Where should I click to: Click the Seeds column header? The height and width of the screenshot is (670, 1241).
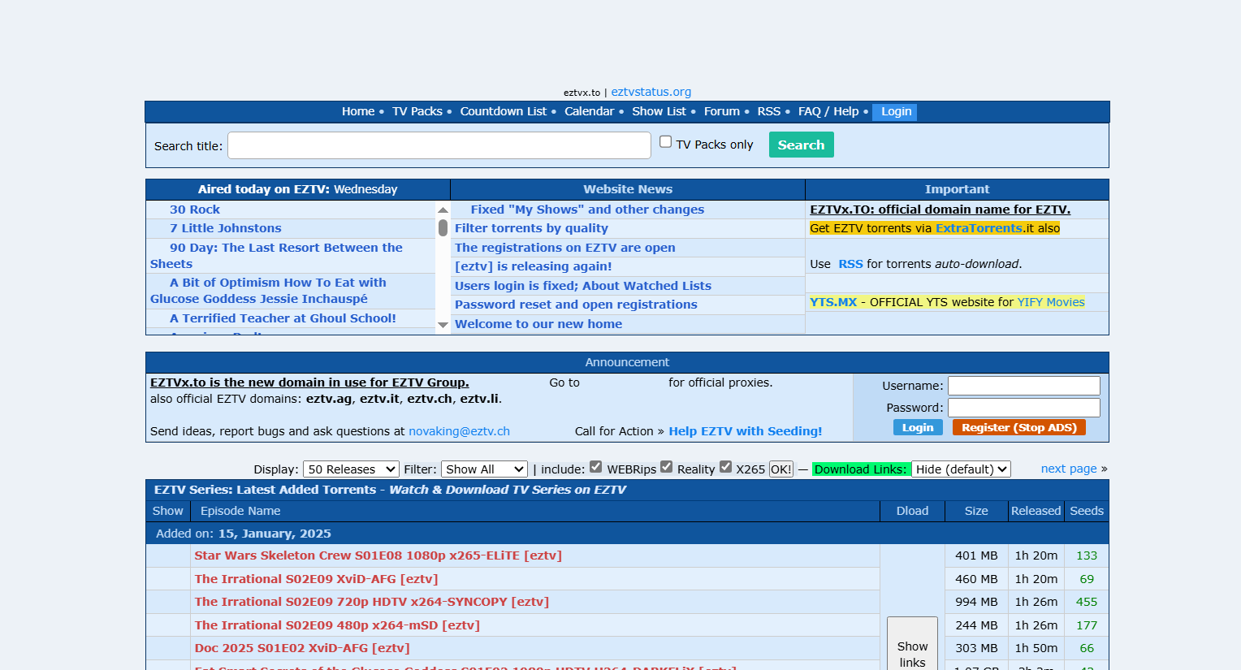tap(1086, 511)
